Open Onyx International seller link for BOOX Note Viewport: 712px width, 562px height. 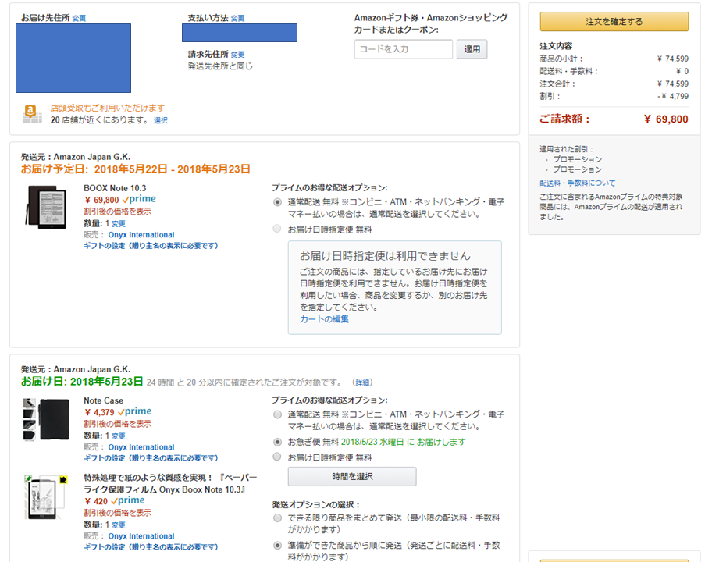tap(141, 235)
